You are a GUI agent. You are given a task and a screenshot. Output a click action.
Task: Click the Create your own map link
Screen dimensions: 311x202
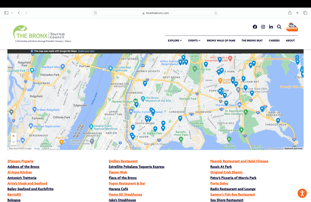[x=86, y=51]
